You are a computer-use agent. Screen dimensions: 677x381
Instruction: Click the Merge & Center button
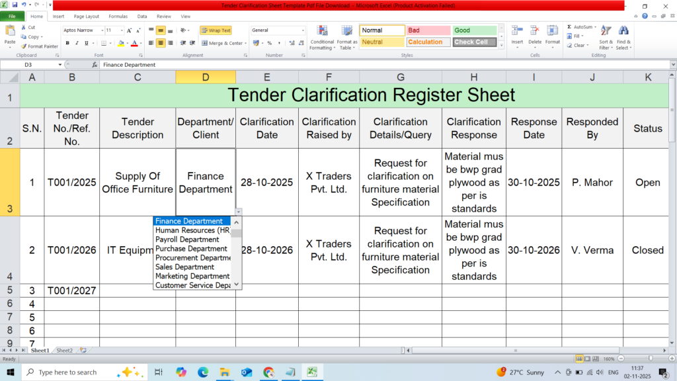[222, 43]
